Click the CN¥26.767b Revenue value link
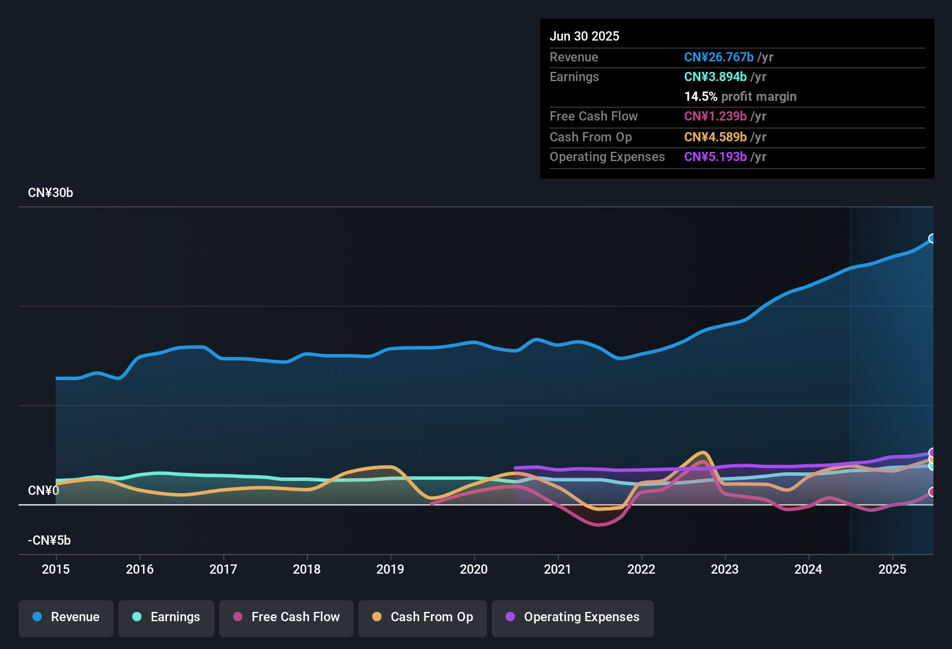952x649 pixels. click(x=719, y=57)
